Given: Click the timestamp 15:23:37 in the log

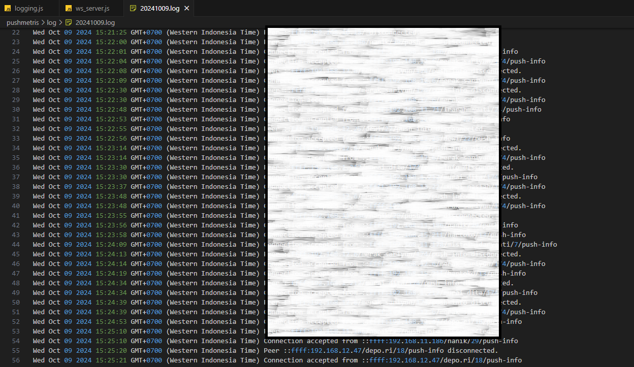Looking at the screenshot, I should [111, 187].
